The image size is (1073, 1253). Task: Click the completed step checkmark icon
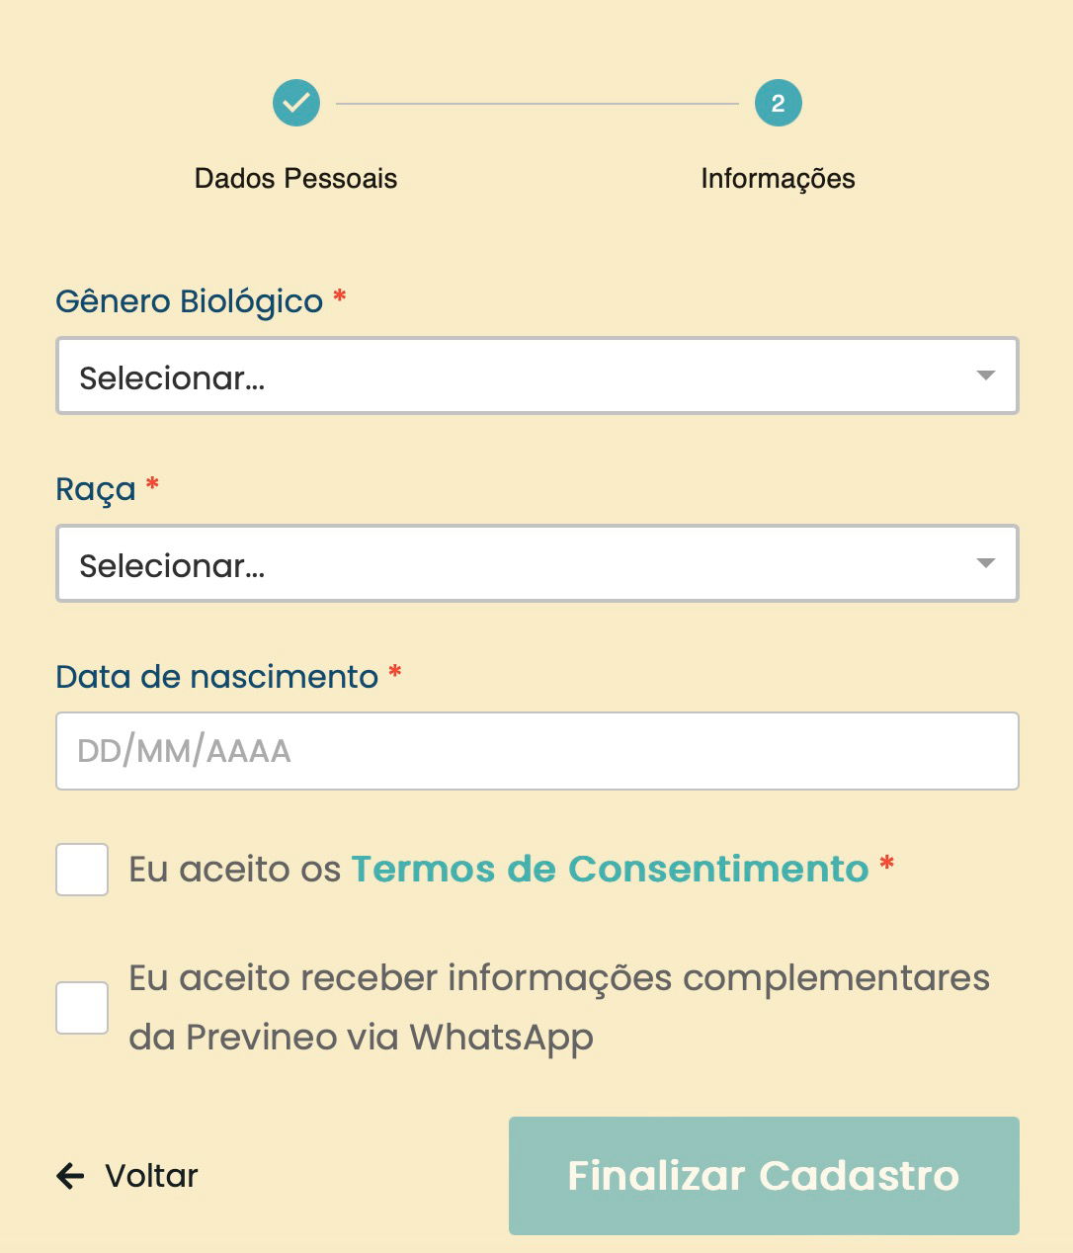click(296, 103)
